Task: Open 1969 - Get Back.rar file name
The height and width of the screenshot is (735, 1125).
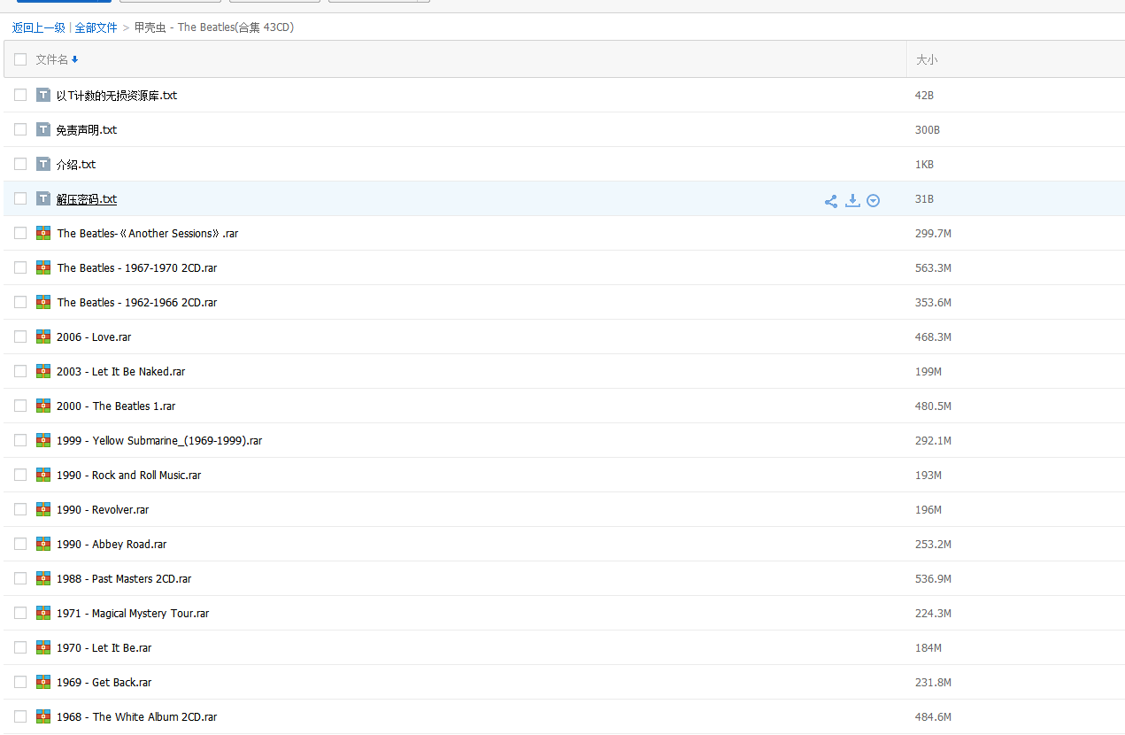Action: click(104, 683)
